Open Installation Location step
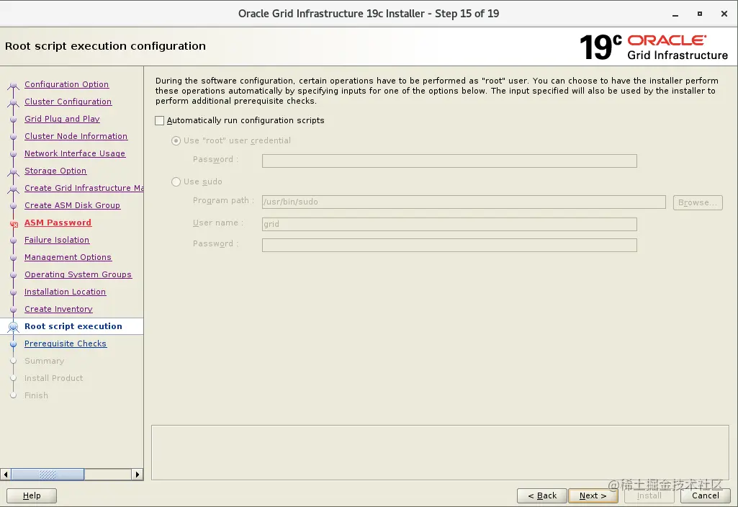 [x=65, y=292]
